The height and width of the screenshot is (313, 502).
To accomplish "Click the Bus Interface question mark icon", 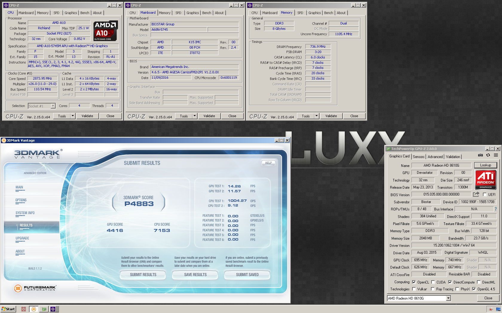I will coord(495,209).
